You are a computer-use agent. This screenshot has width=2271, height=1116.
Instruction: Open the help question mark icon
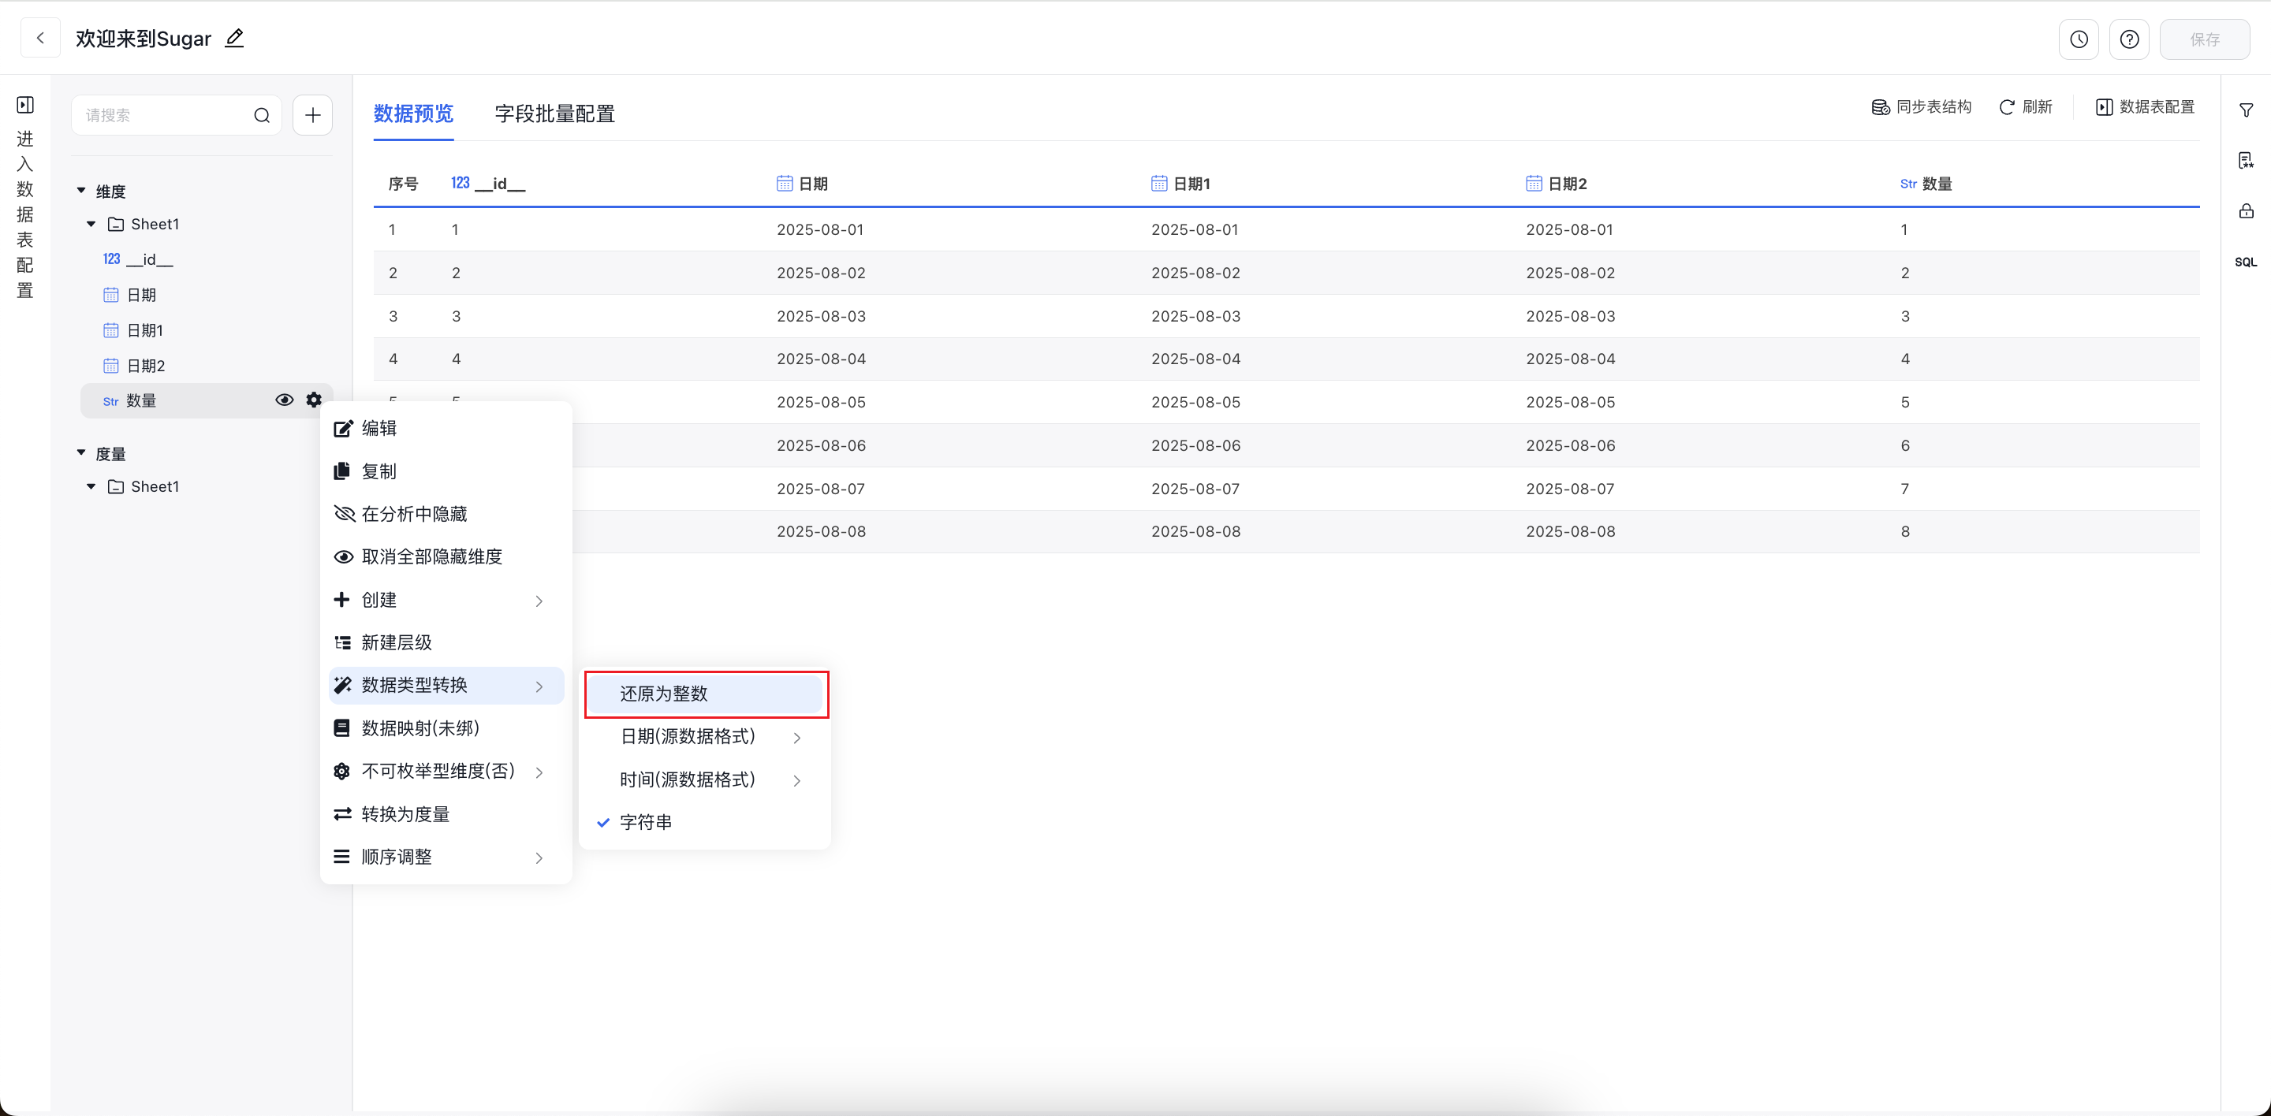2129,39
